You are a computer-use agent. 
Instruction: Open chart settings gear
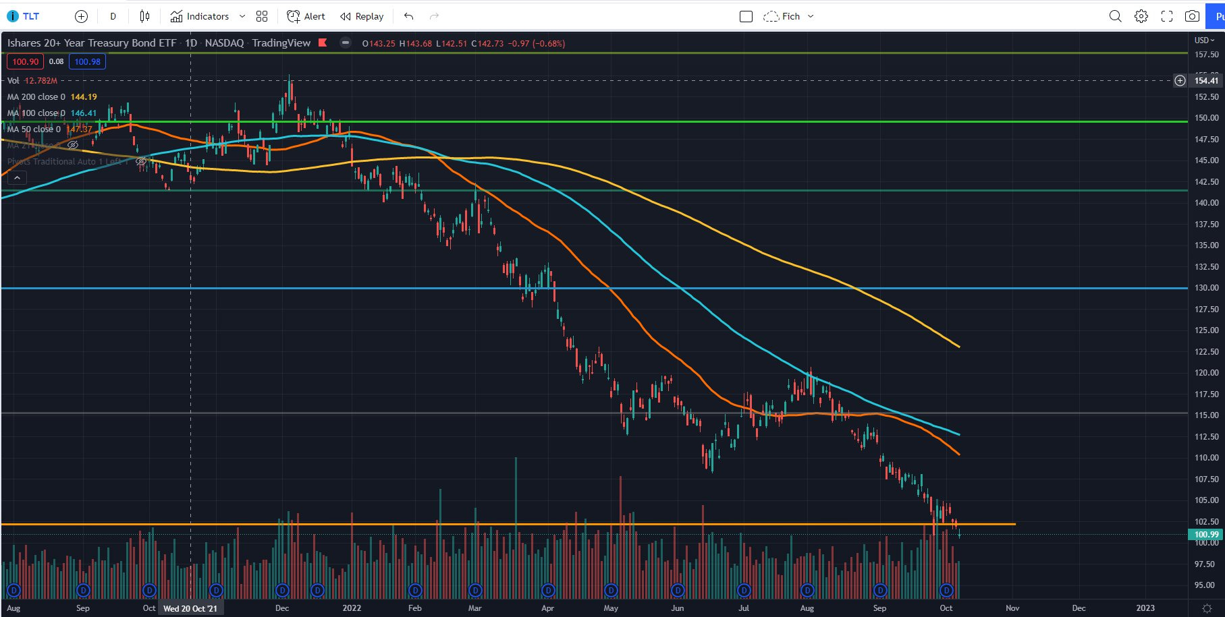(1141, 16)
